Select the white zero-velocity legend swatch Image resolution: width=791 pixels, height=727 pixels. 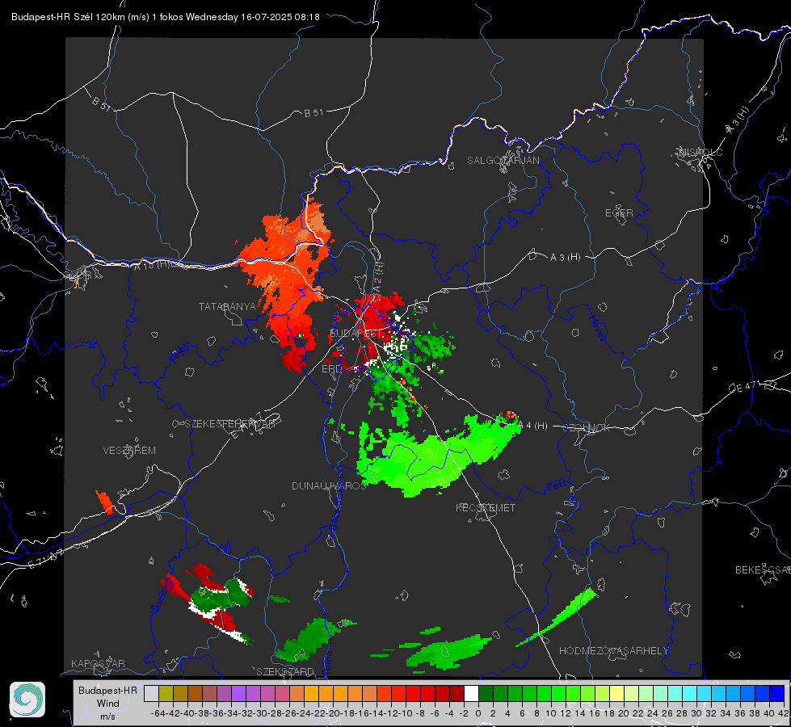471,694
